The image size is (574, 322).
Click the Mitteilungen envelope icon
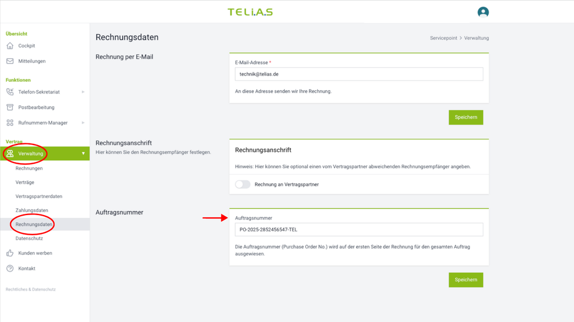tap(10, 61)
